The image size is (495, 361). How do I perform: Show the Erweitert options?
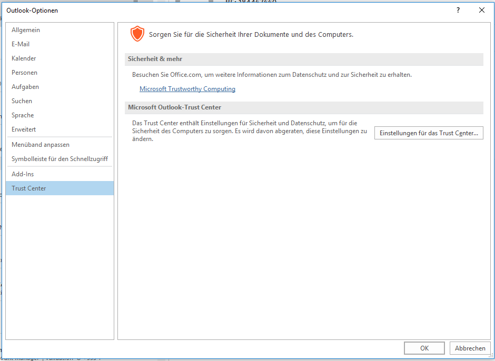point(24,129)
